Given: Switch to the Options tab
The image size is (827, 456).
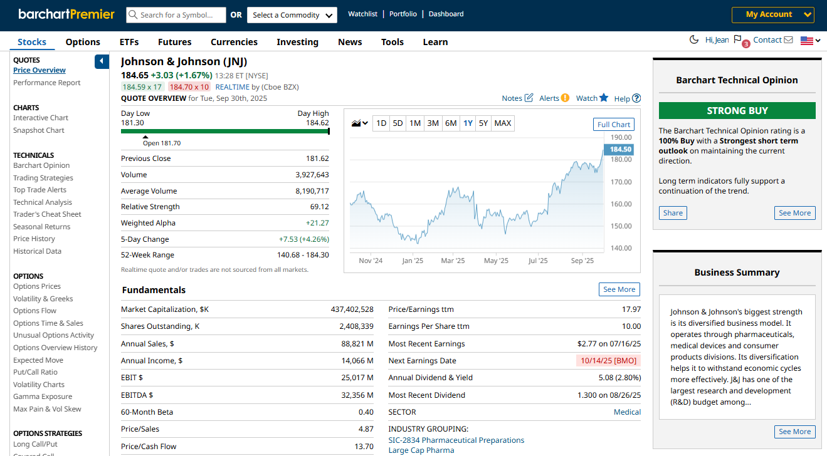Looking at the screenshot, I should [83, 42].
